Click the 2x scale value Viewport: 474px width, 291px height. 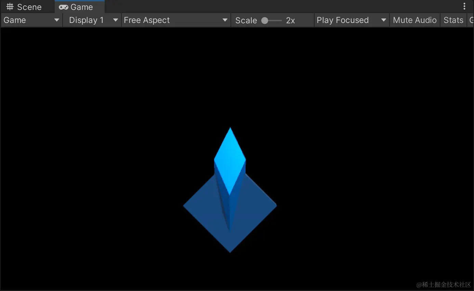pyautogui.click(x=290, y=21)
